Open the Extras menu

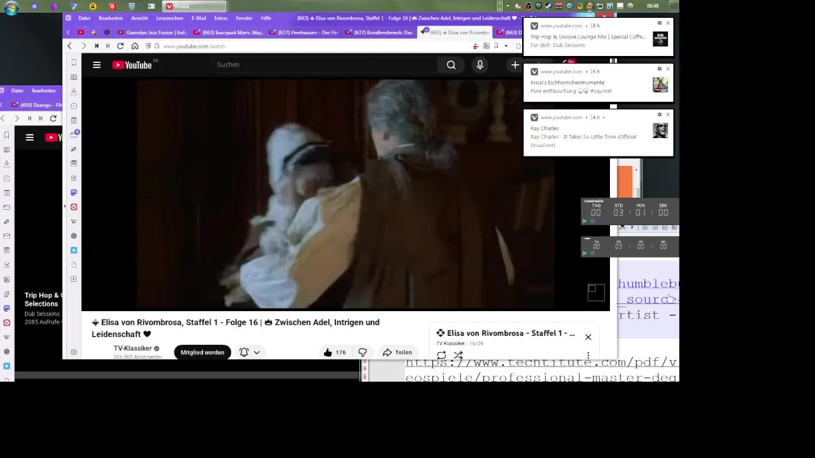tap(221, 18)
